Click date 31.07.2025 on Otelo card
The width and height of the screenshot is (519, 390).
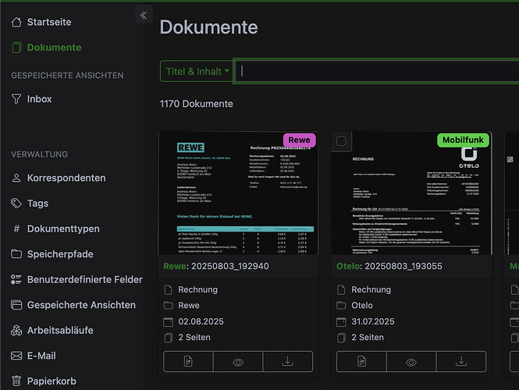(373, 321)
